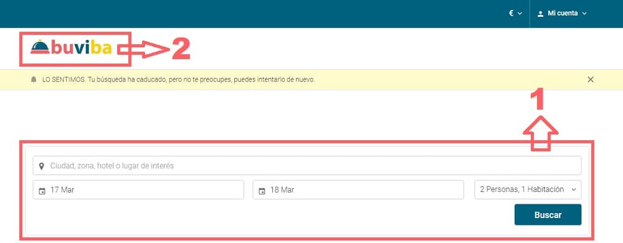
Task: Click the account person icon
Action: 540,14
